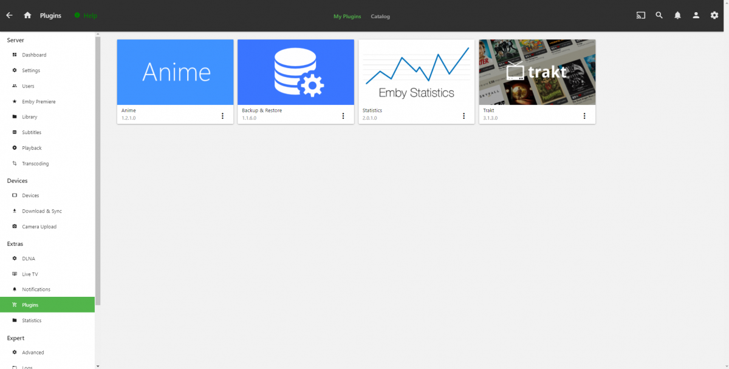729x369 pixels.
Task: Click the Transcoding icon in sidebar
Action: [15, 163]
